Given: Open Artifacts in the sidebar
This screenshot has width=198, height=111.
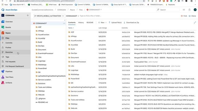Looking at the screenshot, I should (x=9, y=83).
